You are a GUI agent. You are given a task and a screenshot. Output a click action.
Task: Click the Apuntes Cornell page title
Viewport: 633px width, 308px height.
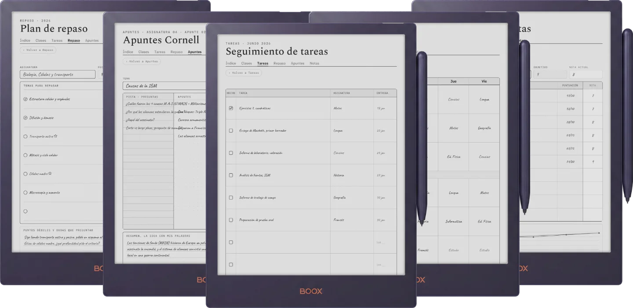click(161, 40)
